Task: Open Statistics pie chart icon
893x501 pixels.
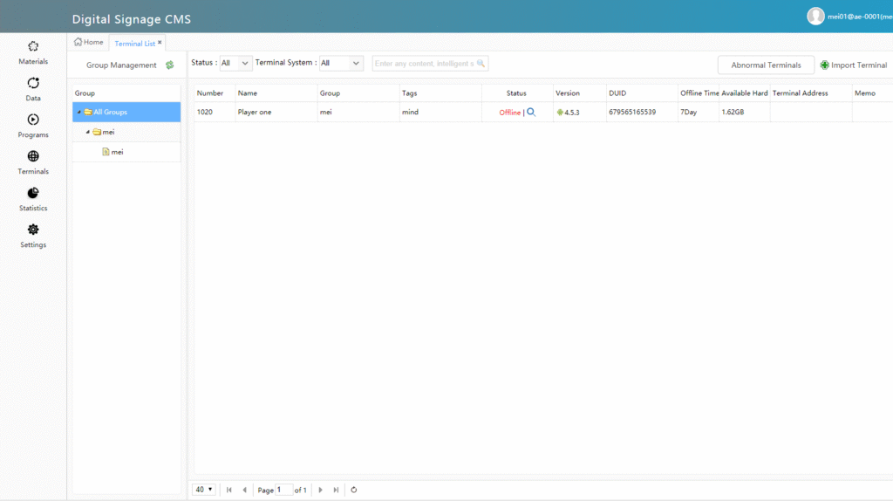Action: pos(33,194)
